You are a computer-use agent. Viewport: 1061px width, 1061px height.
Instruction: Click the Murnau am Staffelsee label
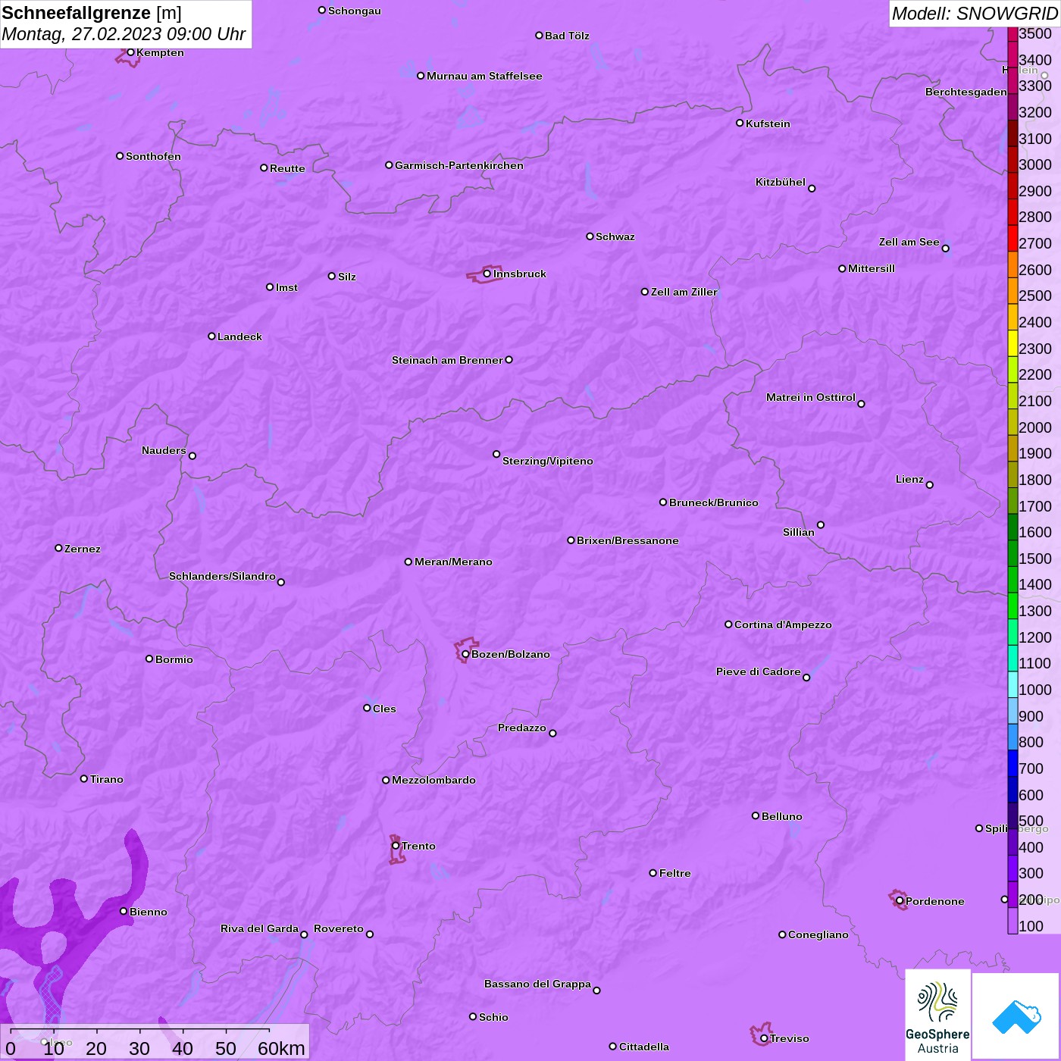(x=484, y=76)
